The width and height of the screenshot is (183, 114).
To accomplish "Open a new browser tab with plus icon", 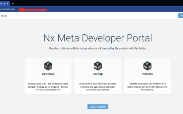I will pyautogui.click(x=13, y=4).
